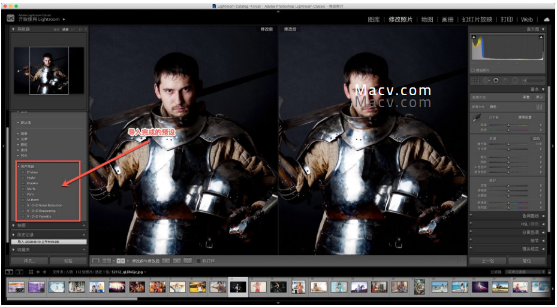The image size is (557, 307).
Task: Click main window display button 1
Action: (x=9, y=272)
